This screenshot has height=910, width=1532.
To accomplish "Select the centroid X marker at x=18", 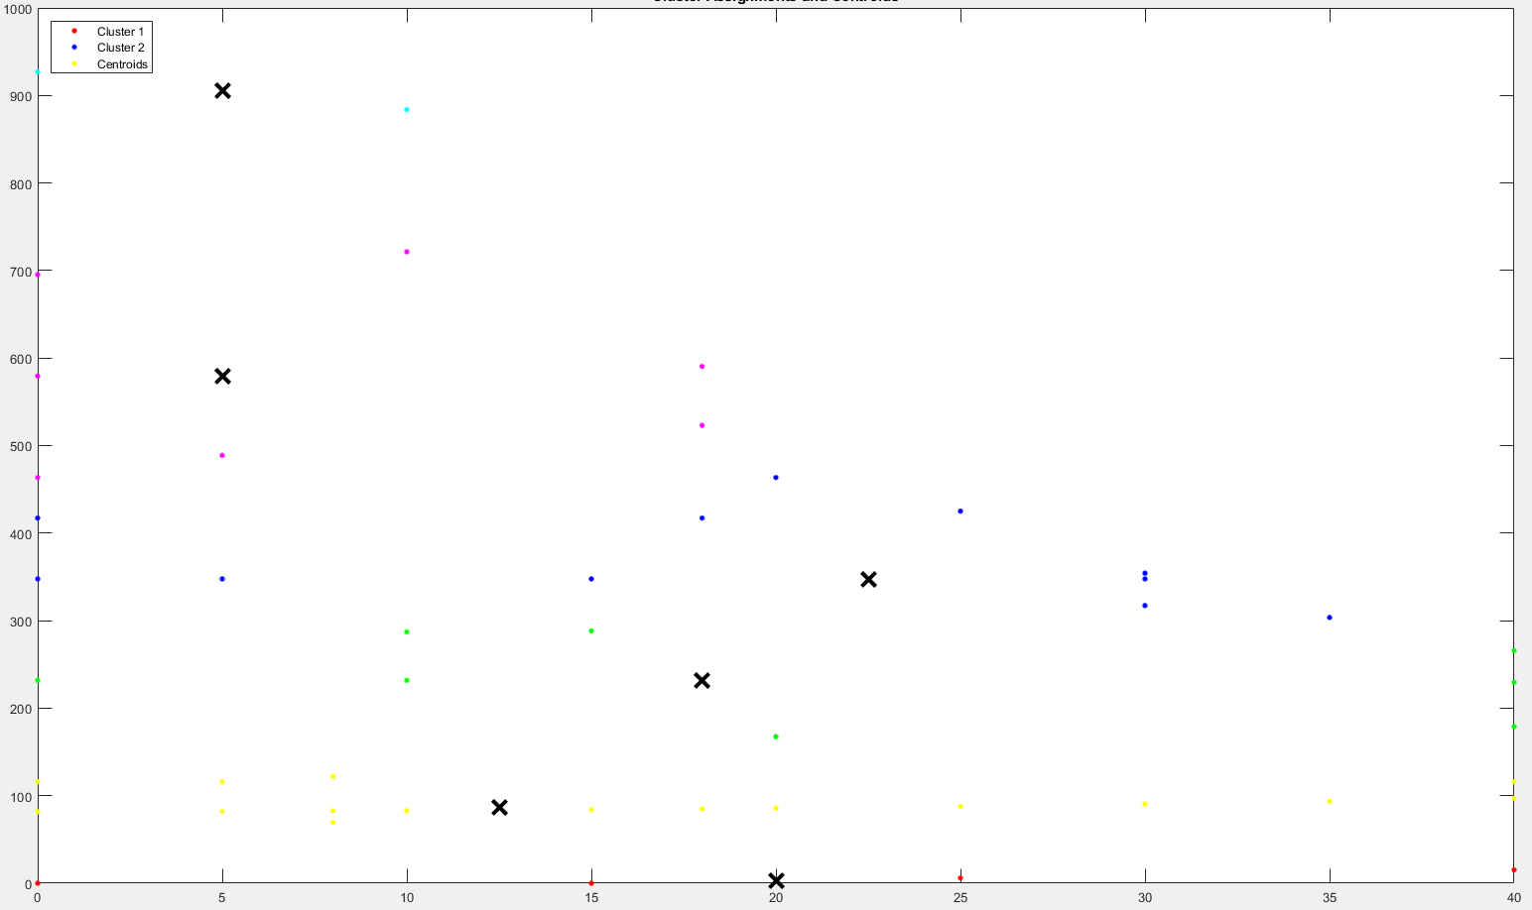I will (702, 680).
